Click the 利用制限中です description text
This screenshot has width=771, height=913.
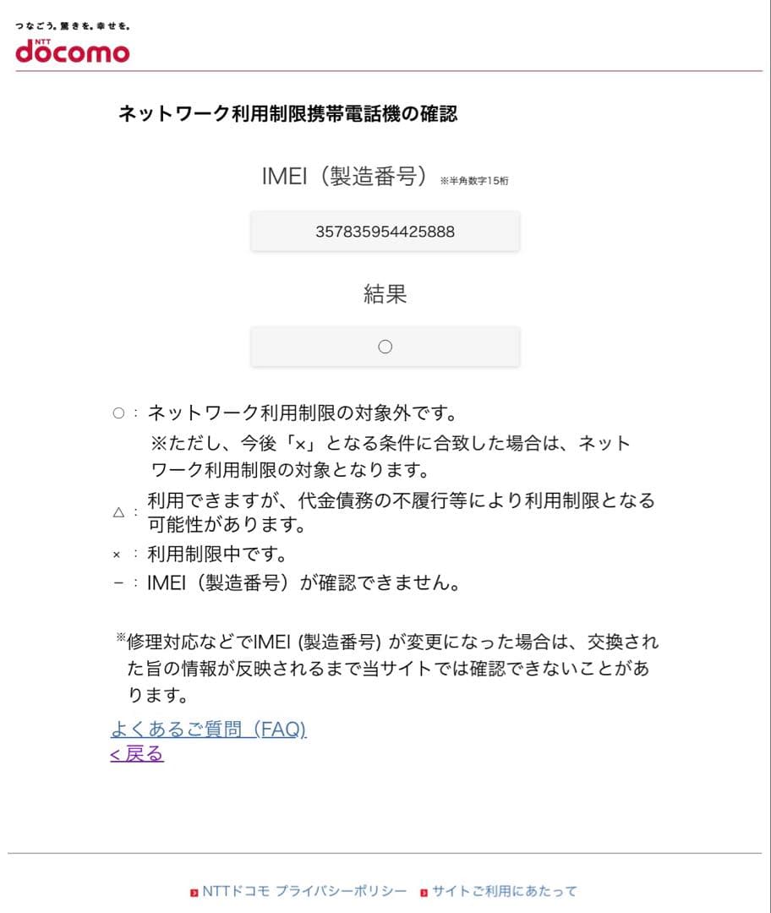tap(216, 553)
